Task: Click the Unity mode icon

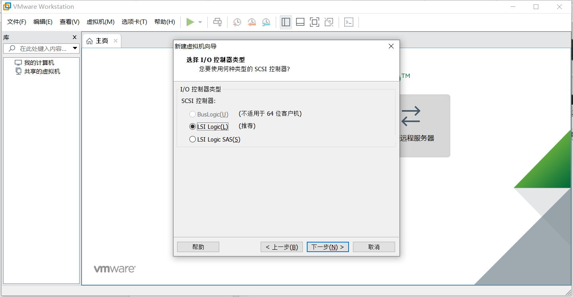Action: click(329, 22)
